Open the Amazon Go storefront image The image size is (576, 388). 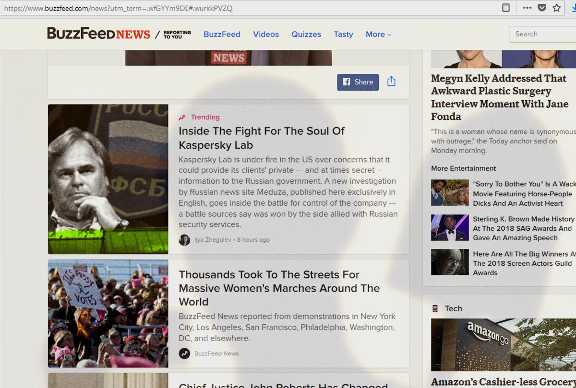pyautogui.click(x=504, y=345)
